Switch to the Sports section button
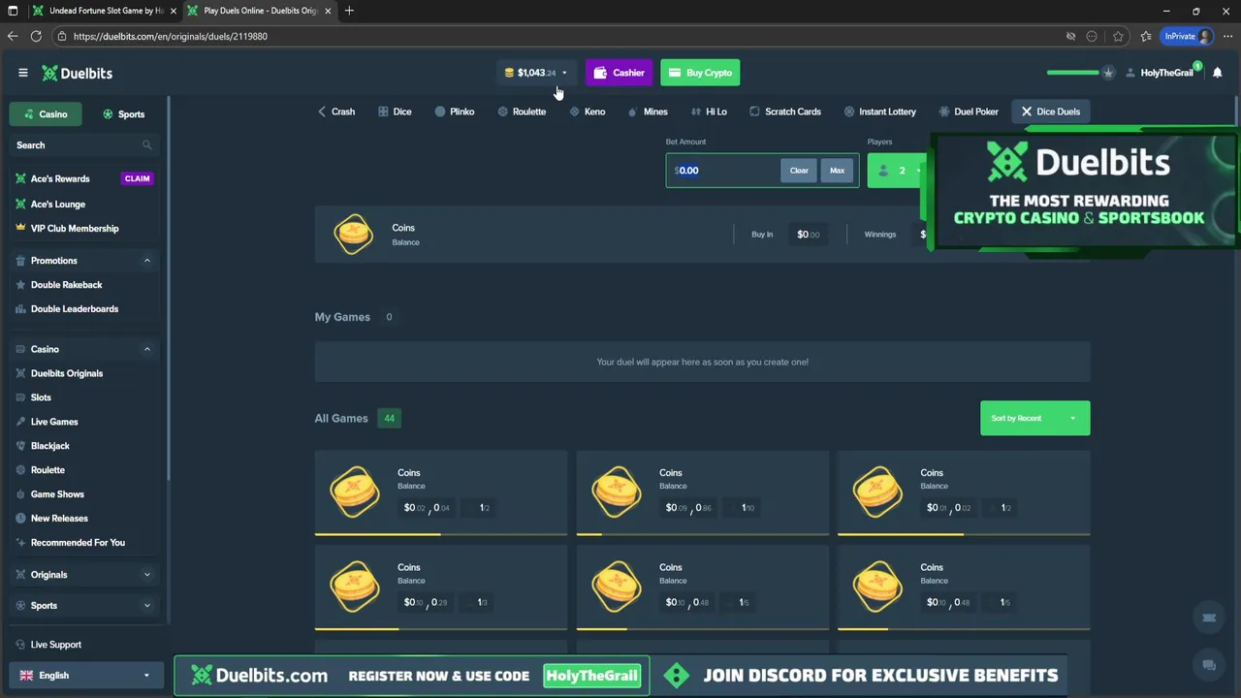This screenshot has width=1241, height=698. tap(124, 114)
